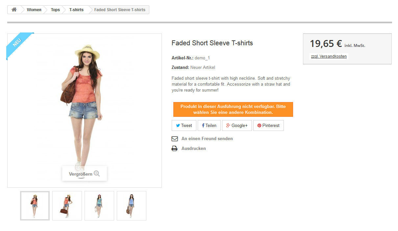Select second thumbnail with brown bag on floor
The width and height of the screenshot is (398, 231).
click(x=67, y=206)
